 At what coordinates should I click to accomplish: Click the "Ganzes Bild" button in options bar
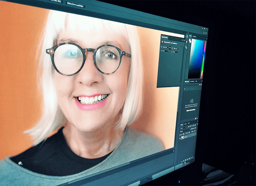click(x=55, y=1)
